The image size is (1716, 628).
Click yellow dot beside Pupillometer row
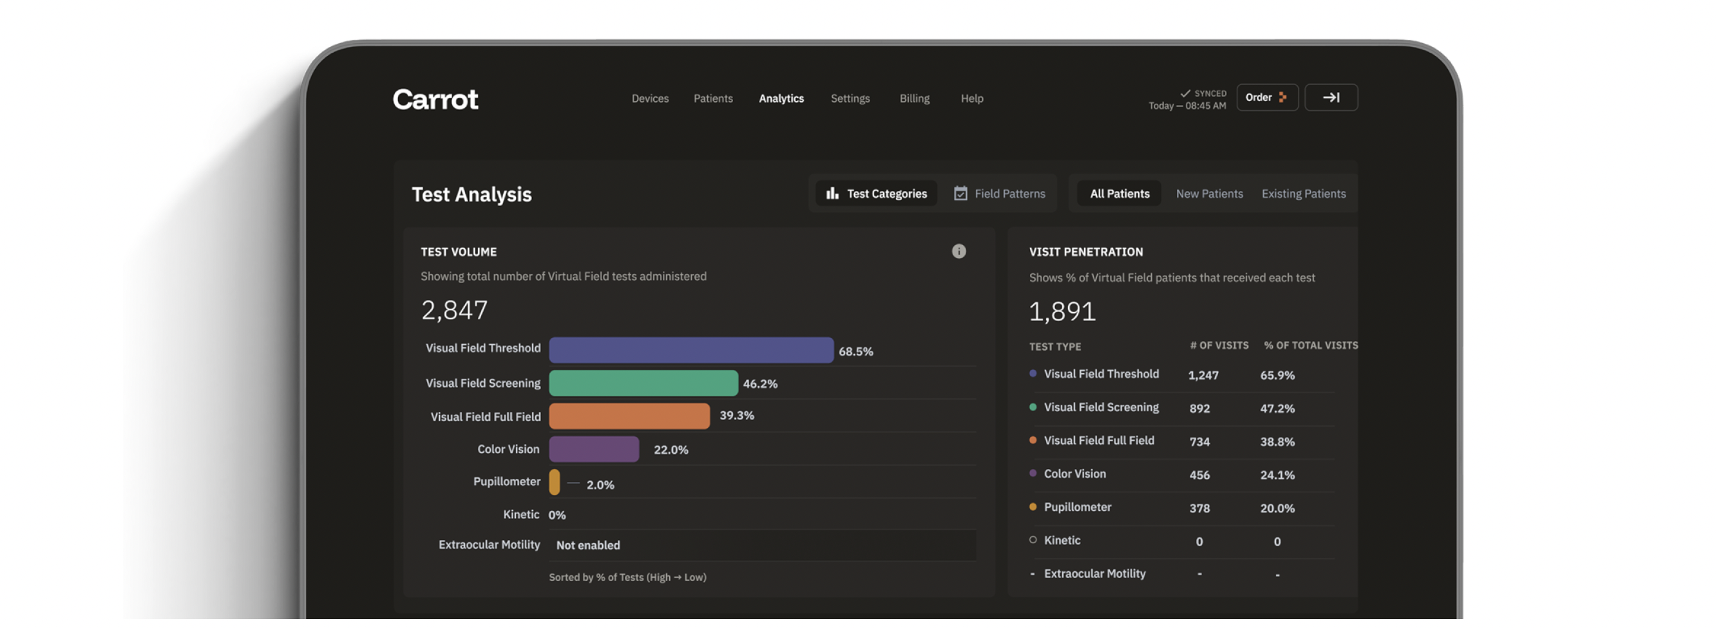(1033, 507)
